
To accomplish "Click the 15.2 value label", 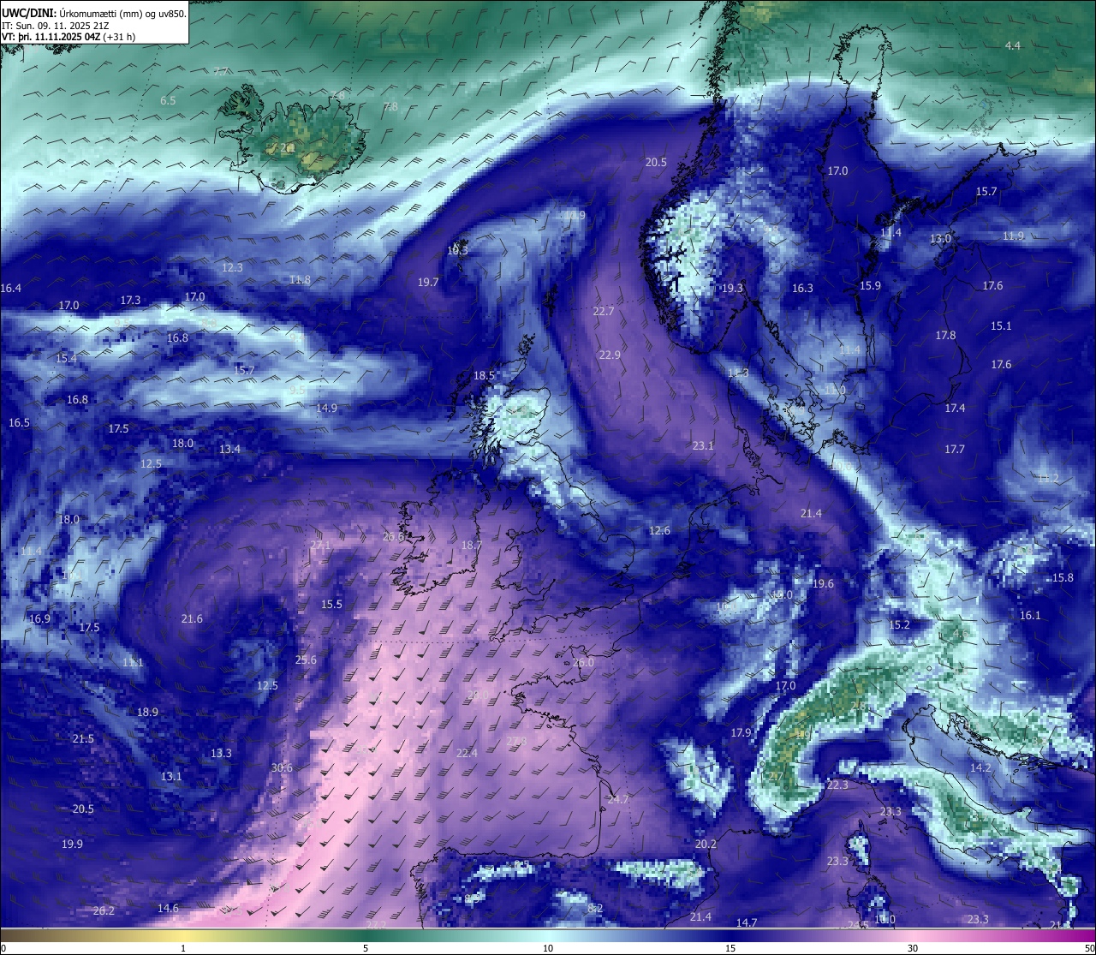I will 899,625.
